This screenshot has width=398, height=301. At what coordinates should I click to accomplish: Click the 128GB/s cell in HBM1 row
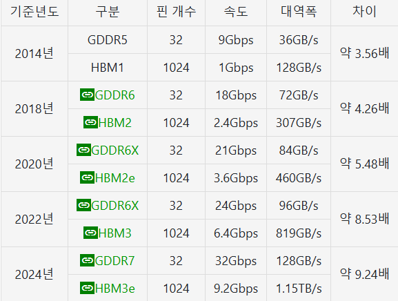pyautogui.click(x=299, y=68)
